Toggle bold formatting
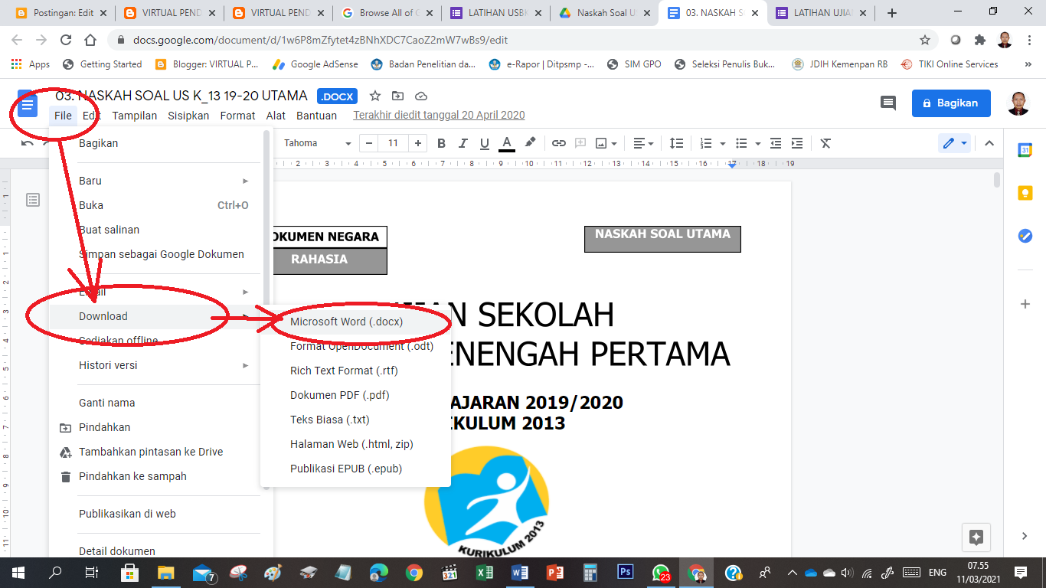Viewport: 1046px width, 588px height. [441, 143]
